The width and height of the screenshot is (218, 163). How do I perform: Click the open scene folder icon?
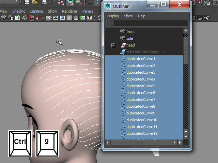coord(35,3)
